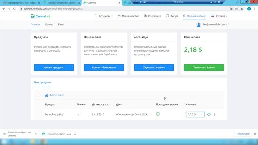Go forward with browser forward arrow

point(9,9)
